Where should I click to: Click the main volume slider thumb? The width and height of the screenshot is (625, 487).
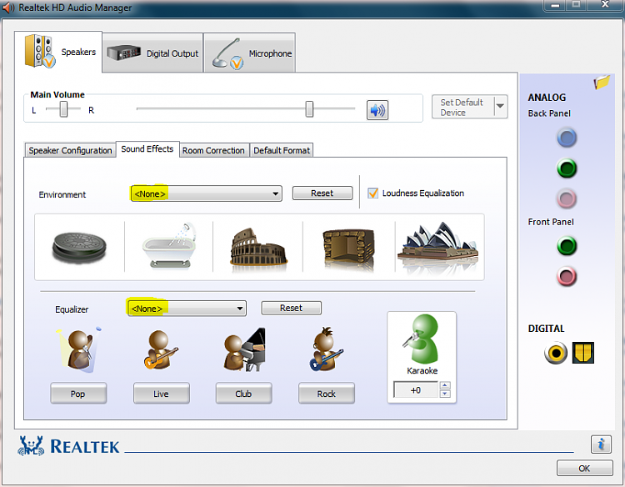pos(309,109)
